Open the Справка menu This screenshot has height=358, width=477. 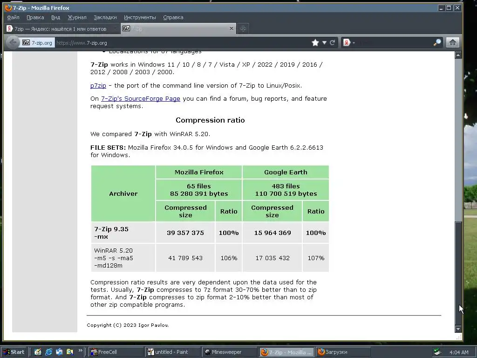pos(173,17)
